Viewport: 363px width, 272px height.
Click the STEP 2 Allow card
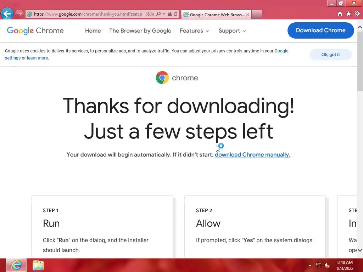click(255, 227)
